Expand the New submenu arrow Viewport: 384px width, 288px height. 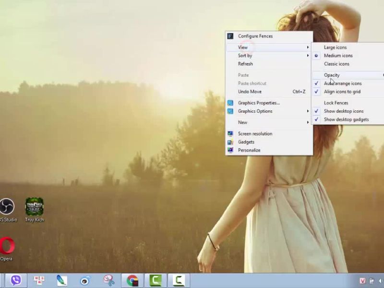click(308, 122)
